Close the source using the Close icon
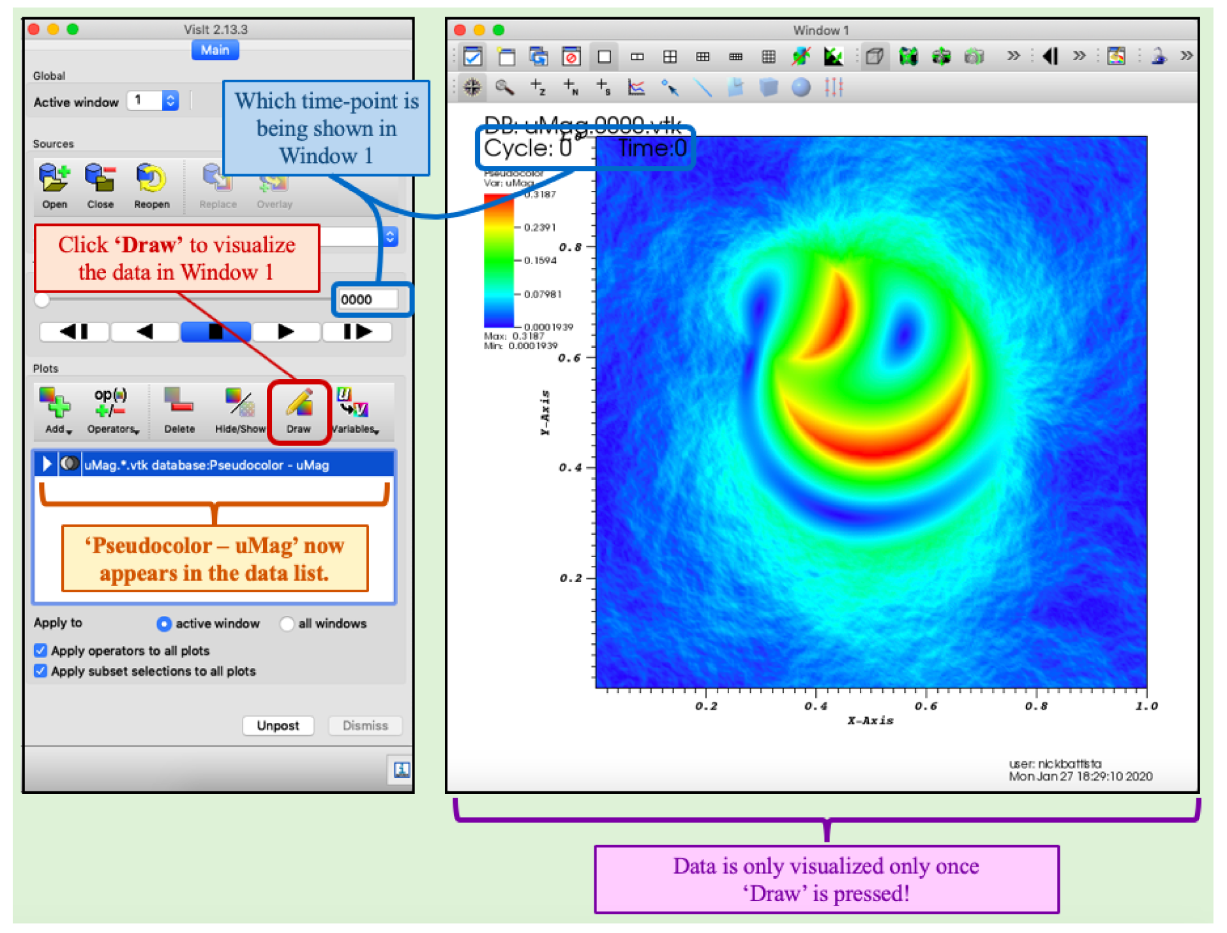This screenshot has height=933, width=1227. click(x=100, y=186)
